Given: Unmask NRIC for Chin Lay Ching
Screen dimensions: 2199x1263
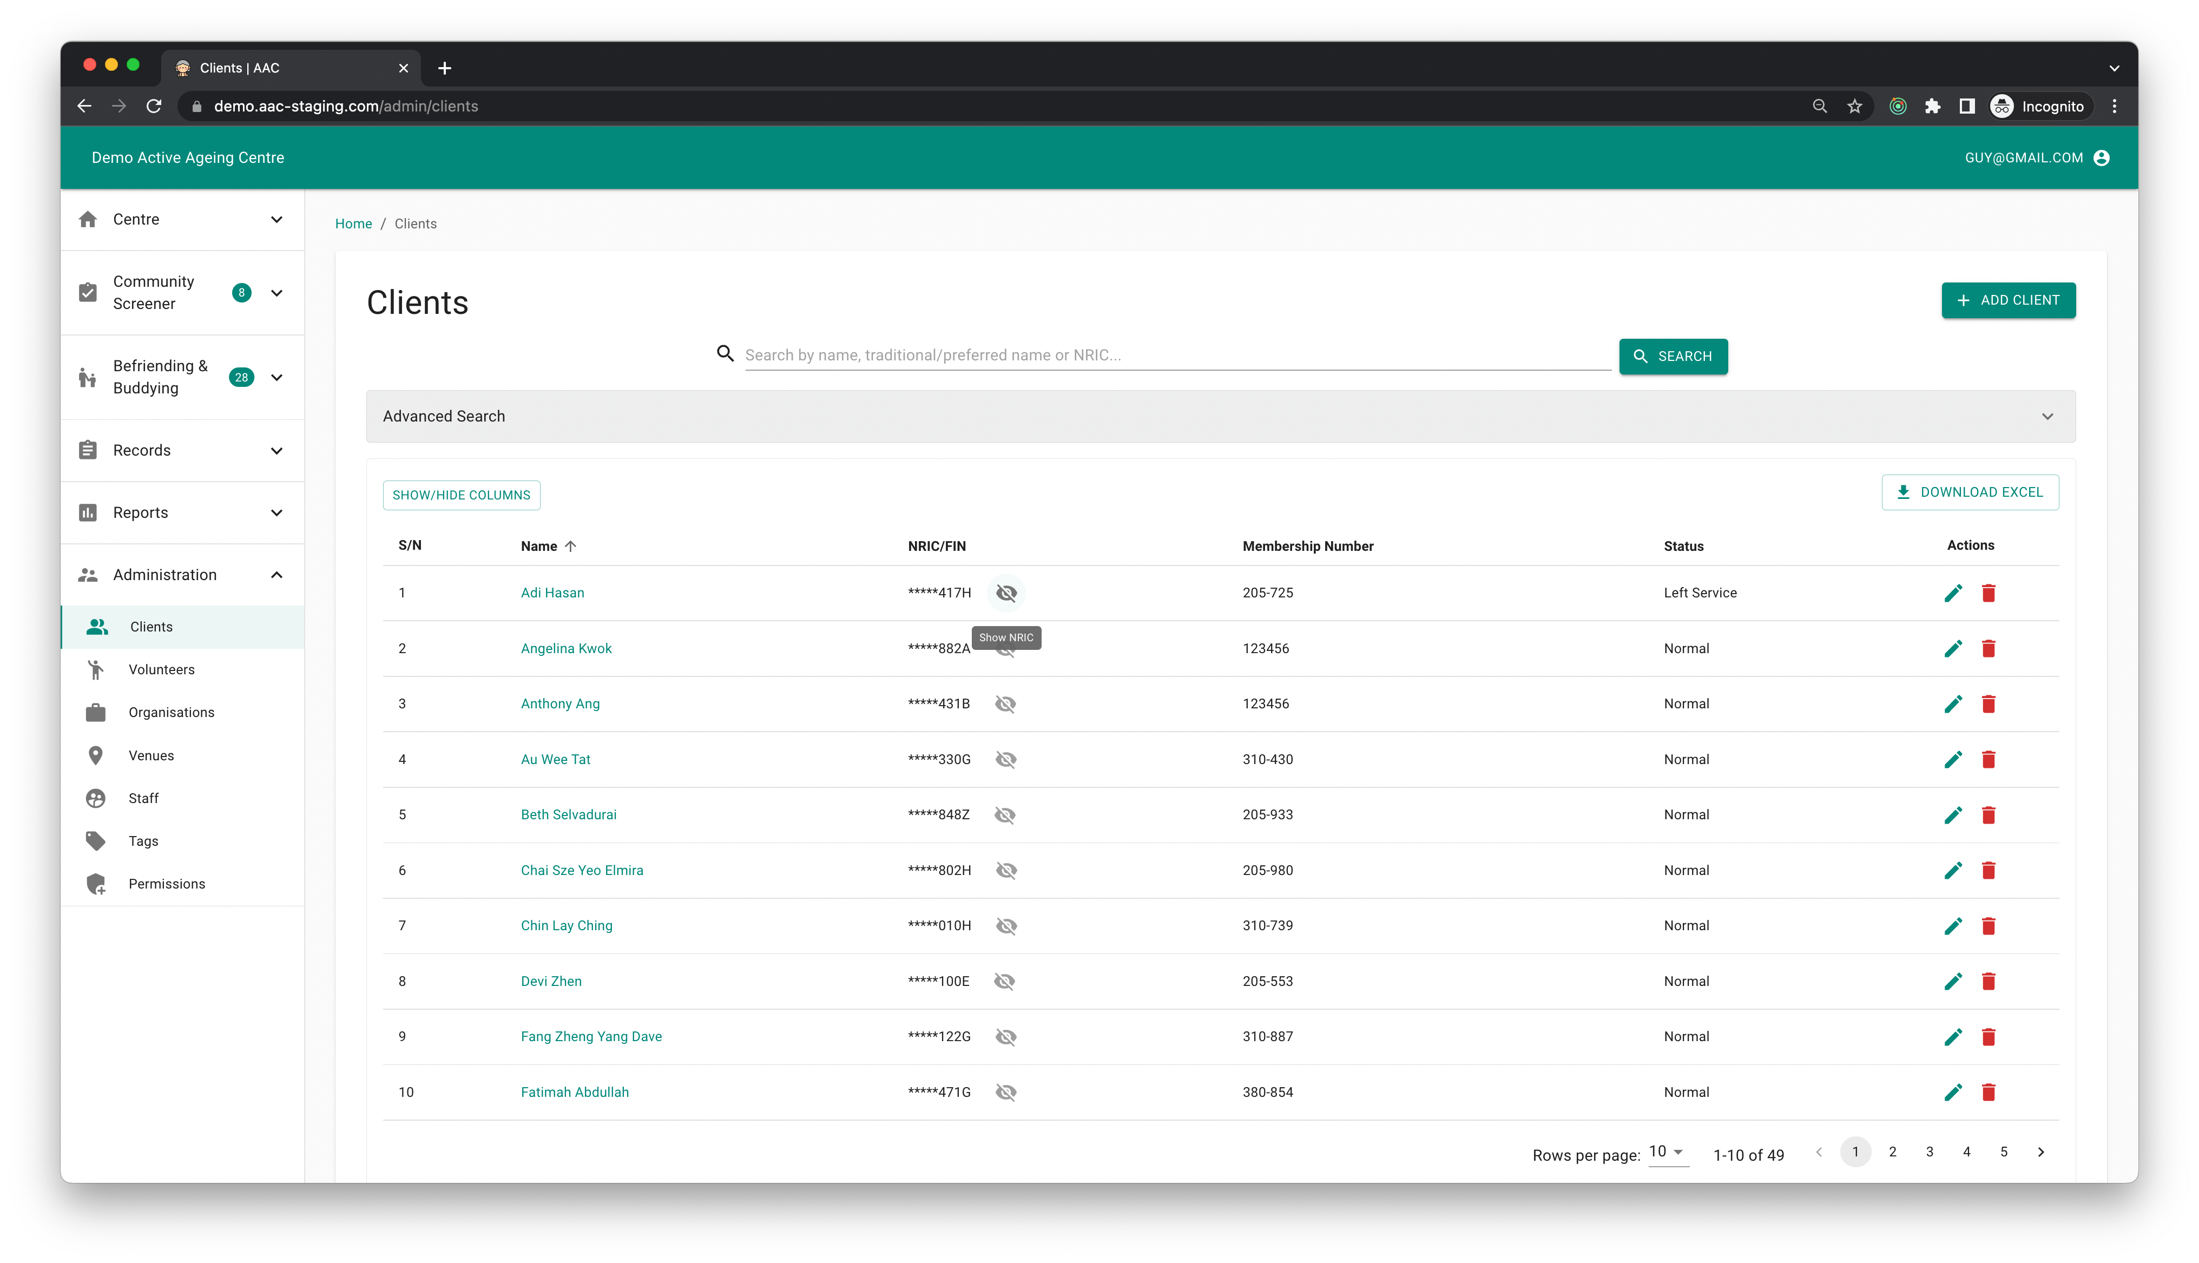Looking at the screenshot, I should coord(1006,926).
